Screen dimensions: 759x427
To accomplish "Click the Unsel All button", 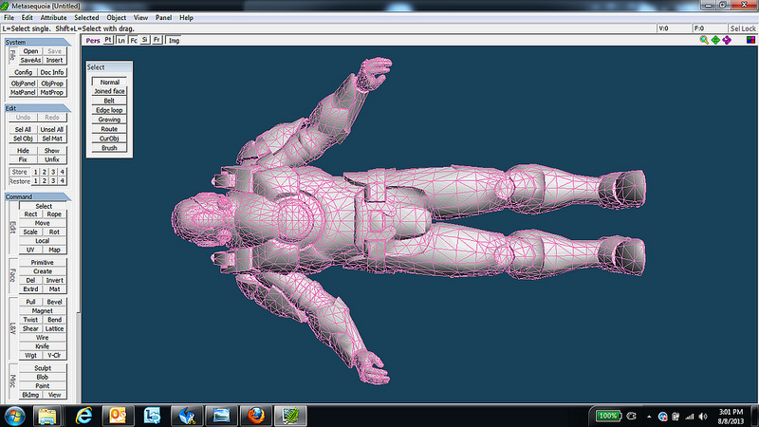I will (x=52, y=129).
